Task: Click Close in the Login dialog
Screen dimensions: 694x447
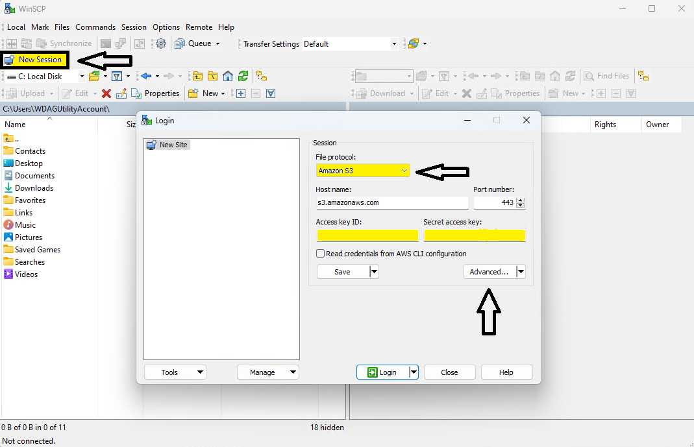Action: pos(449,372)
